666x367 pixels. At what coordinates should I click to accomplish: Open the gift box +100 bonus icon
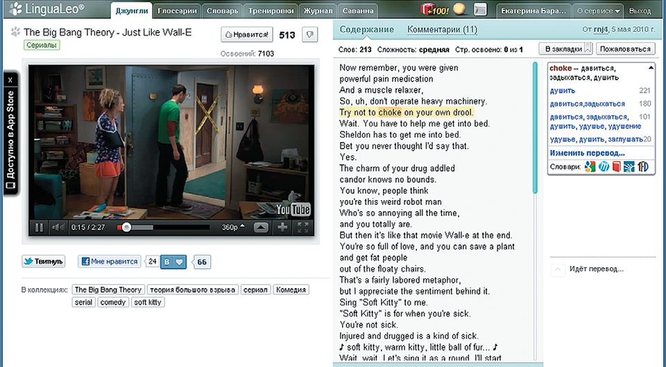click(435, 10)
